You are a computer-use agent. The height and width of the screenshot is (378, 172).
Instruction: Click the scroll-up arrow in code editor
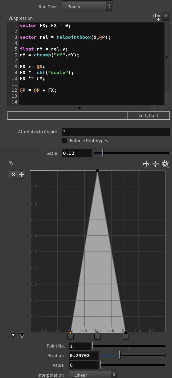pos(167,94)
